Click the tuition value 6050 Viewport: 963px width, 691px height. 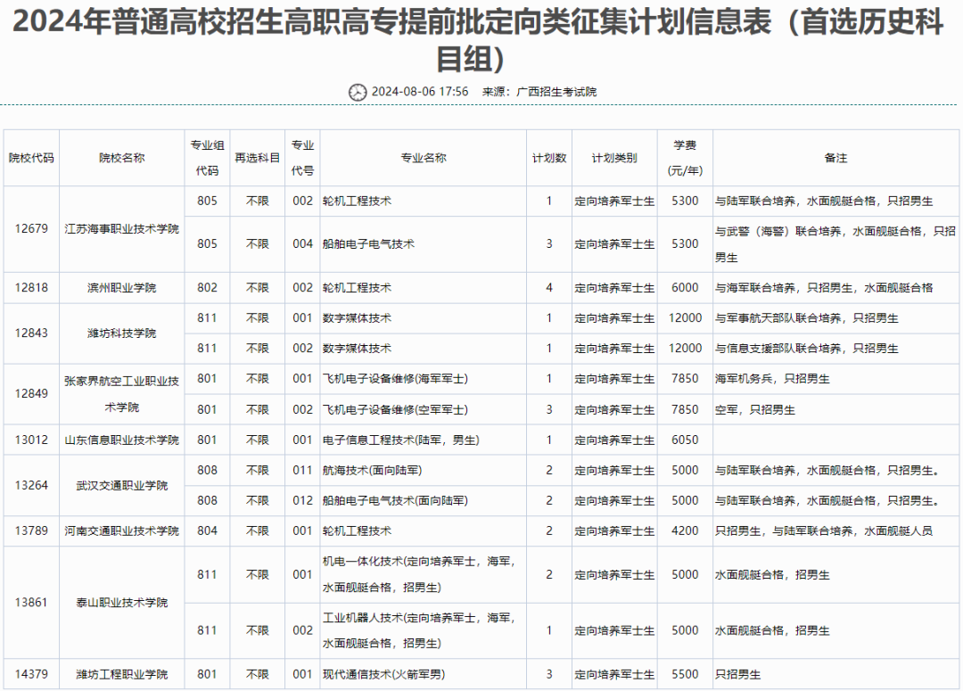tap(685, 440)
